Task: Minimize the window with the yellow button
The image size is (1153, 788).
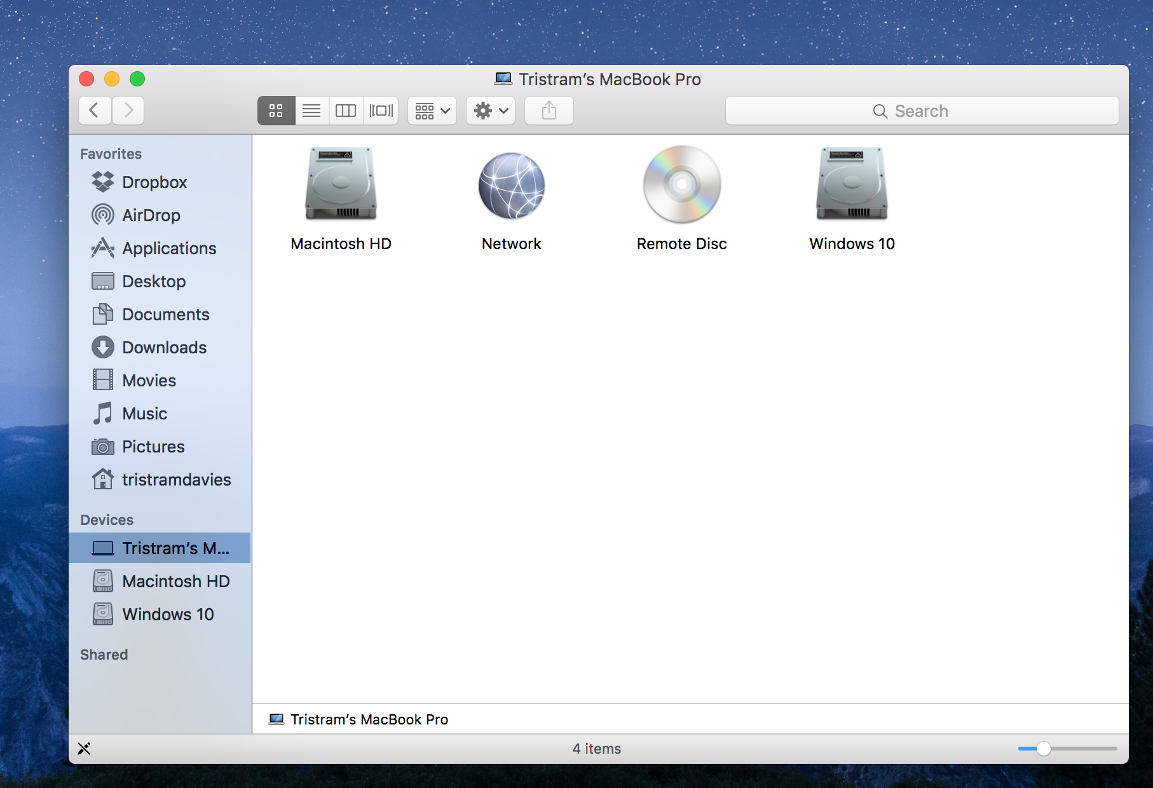Action: pos(112,79)
